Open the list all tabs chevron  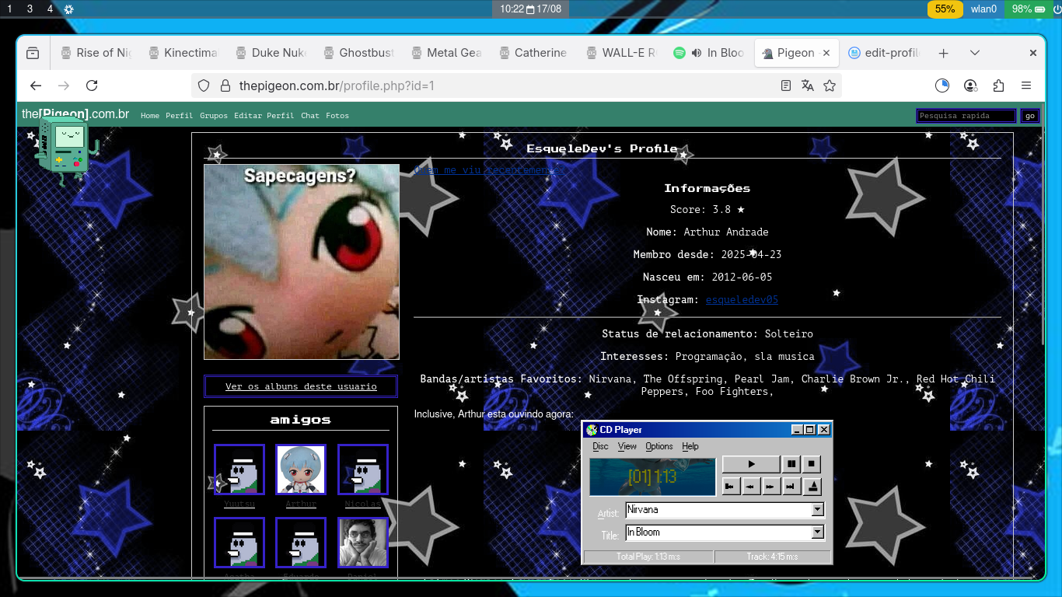click(x=975, y=53)
